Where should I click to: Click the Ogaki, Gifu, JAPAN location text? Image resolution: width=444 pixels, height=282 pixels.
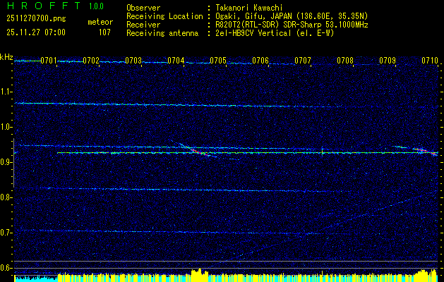coord(292,16)
